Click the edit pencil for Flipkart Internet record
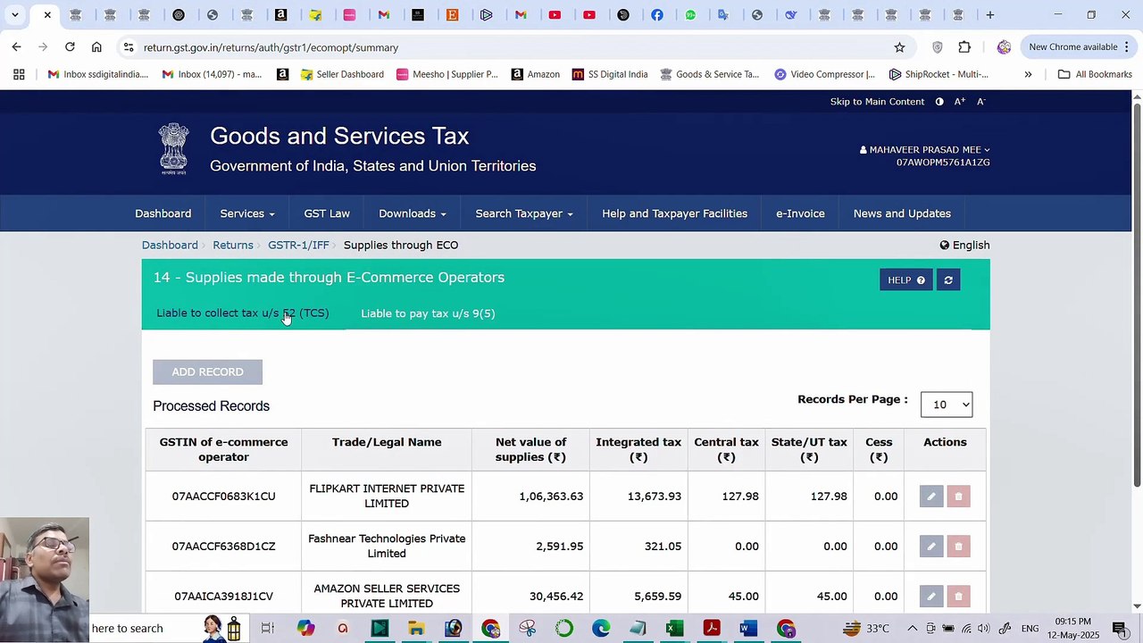This screenshot has width=1143, height=643. point(931,497)
